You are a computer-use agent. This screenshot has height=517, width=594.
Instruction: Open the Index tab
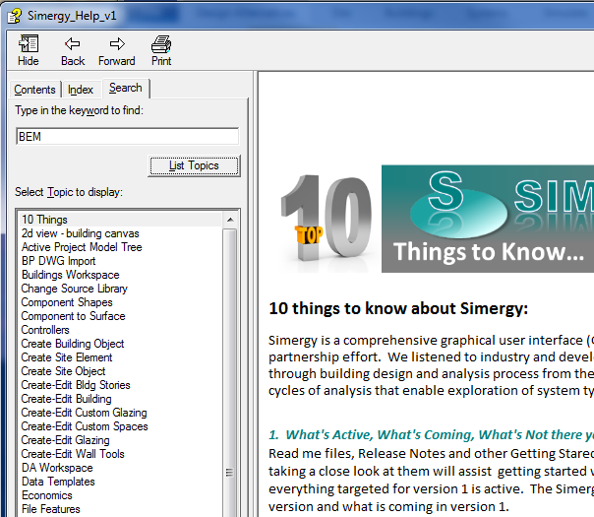coord(81,90)
